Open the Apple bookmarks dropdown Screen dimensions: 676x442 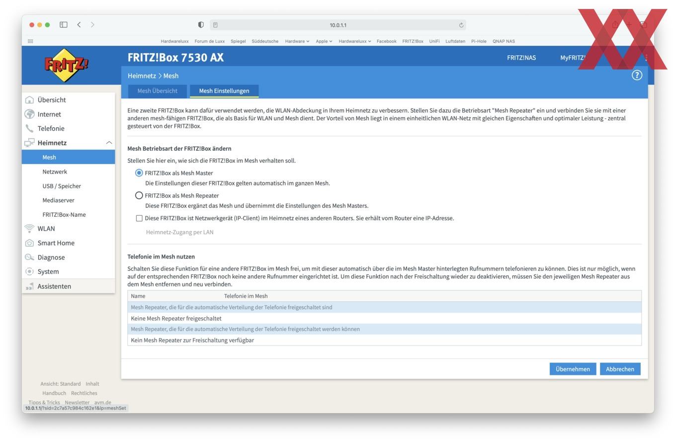click(x=324, y=41)
